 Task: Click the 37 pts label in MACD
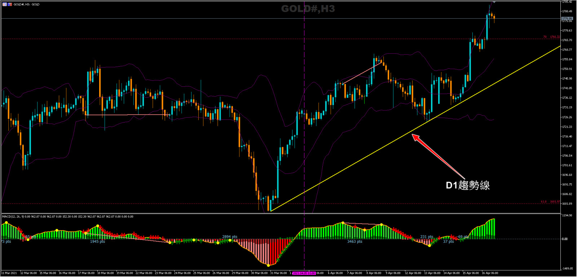[449, 241]
